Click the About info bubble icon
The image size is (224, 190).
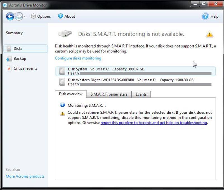click(x=60, y=16)
